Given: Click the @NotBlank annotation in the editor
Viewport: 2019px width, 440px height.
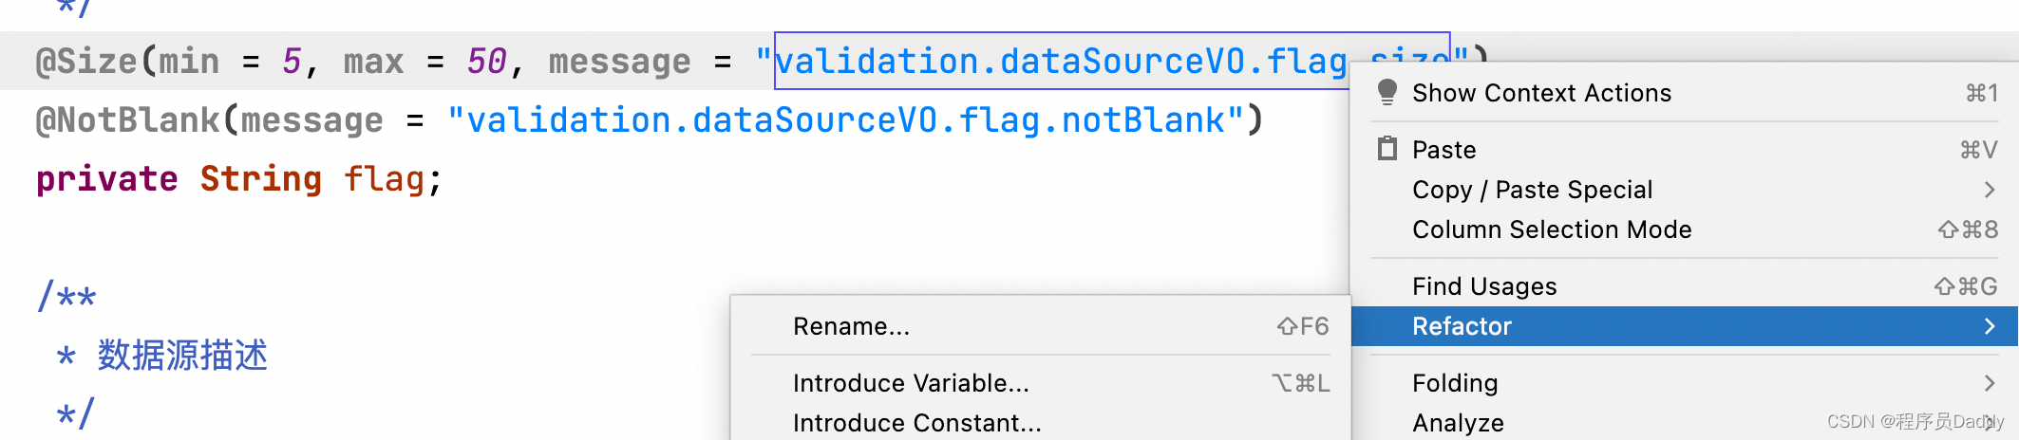Looking at the screenshot, I should tap(127, 120).
